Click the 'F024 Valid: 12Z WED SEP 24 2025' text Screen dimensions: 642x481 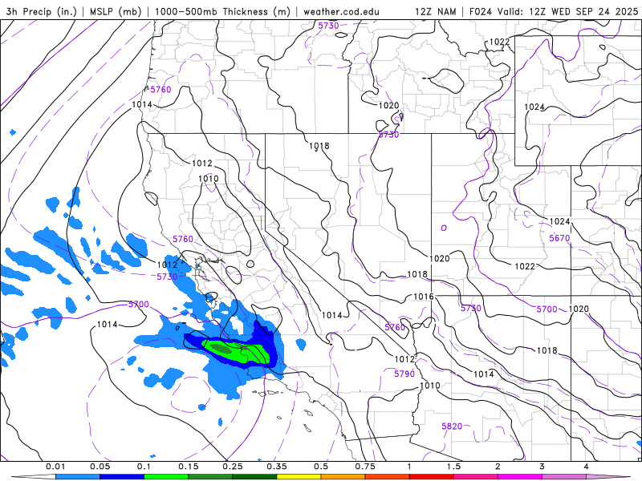554,11
